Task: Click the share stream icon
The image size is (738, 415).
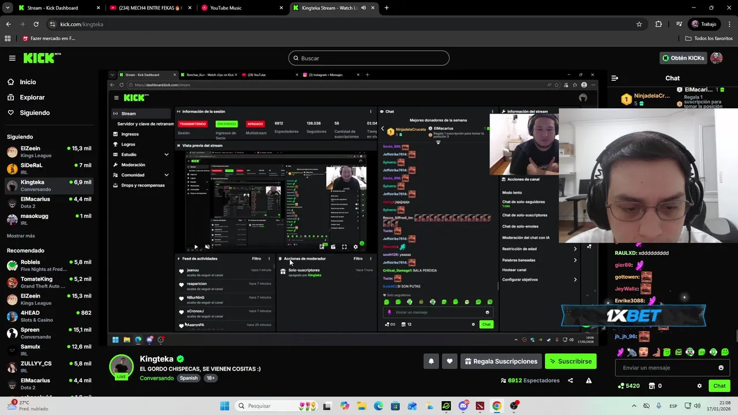Action: pyautogui.click(x=570, y=380)
